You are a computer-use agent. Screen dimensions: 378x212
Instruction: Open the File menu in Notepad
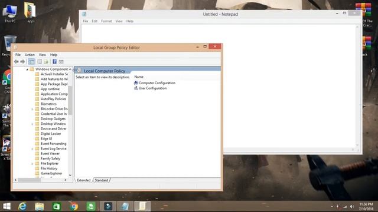[x=85, y=21]
